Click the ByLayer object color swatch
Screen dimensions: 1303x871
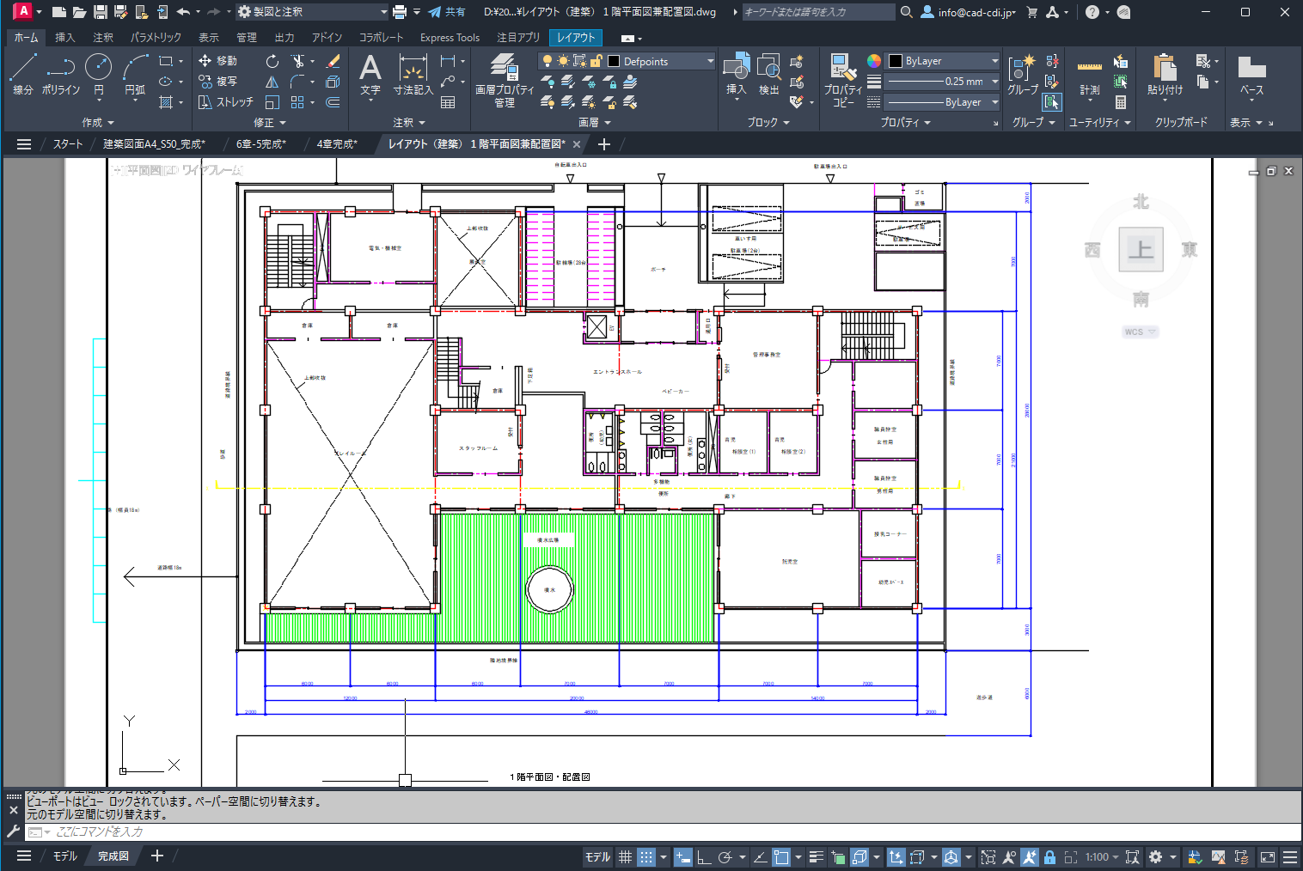pos(896,61)
